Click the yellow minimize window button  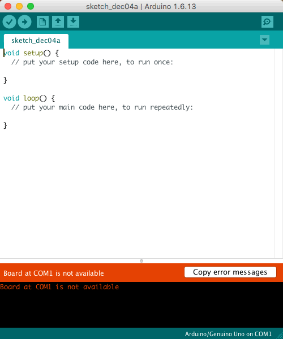tap(19, 6)
